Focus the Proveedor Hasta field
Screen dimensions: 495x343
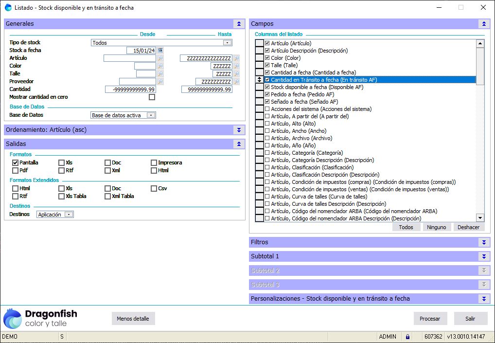[x=214, y=81]
